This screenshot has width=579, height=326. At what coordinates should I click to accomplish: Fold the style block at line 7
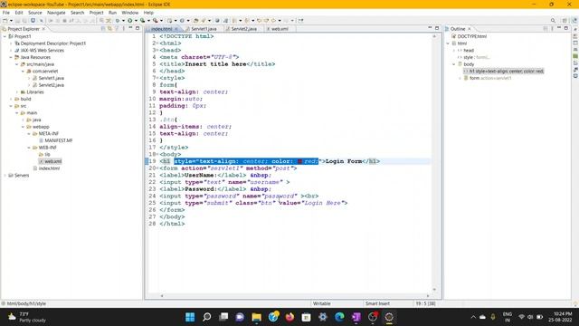click(157, 78)
